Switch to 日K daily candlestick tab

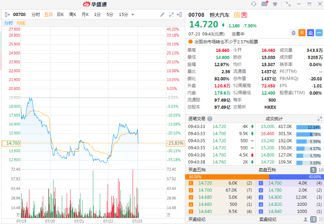click(60, 14)
